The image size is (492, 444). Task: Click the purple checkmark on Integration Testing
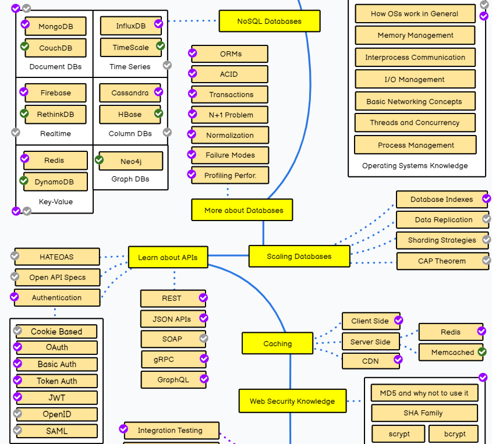pyautogui.click(x=123, y=429)
